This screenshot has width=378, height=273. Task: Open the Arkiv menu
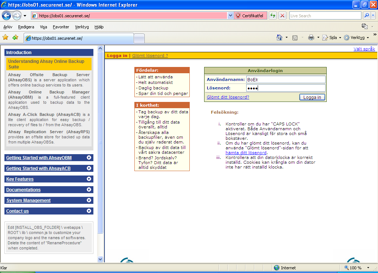point(8,27)
